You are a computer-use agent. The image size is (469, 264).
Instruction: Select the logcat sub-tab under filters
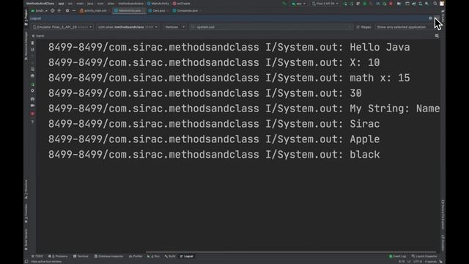pyautogui.click(x=38, y=36)
